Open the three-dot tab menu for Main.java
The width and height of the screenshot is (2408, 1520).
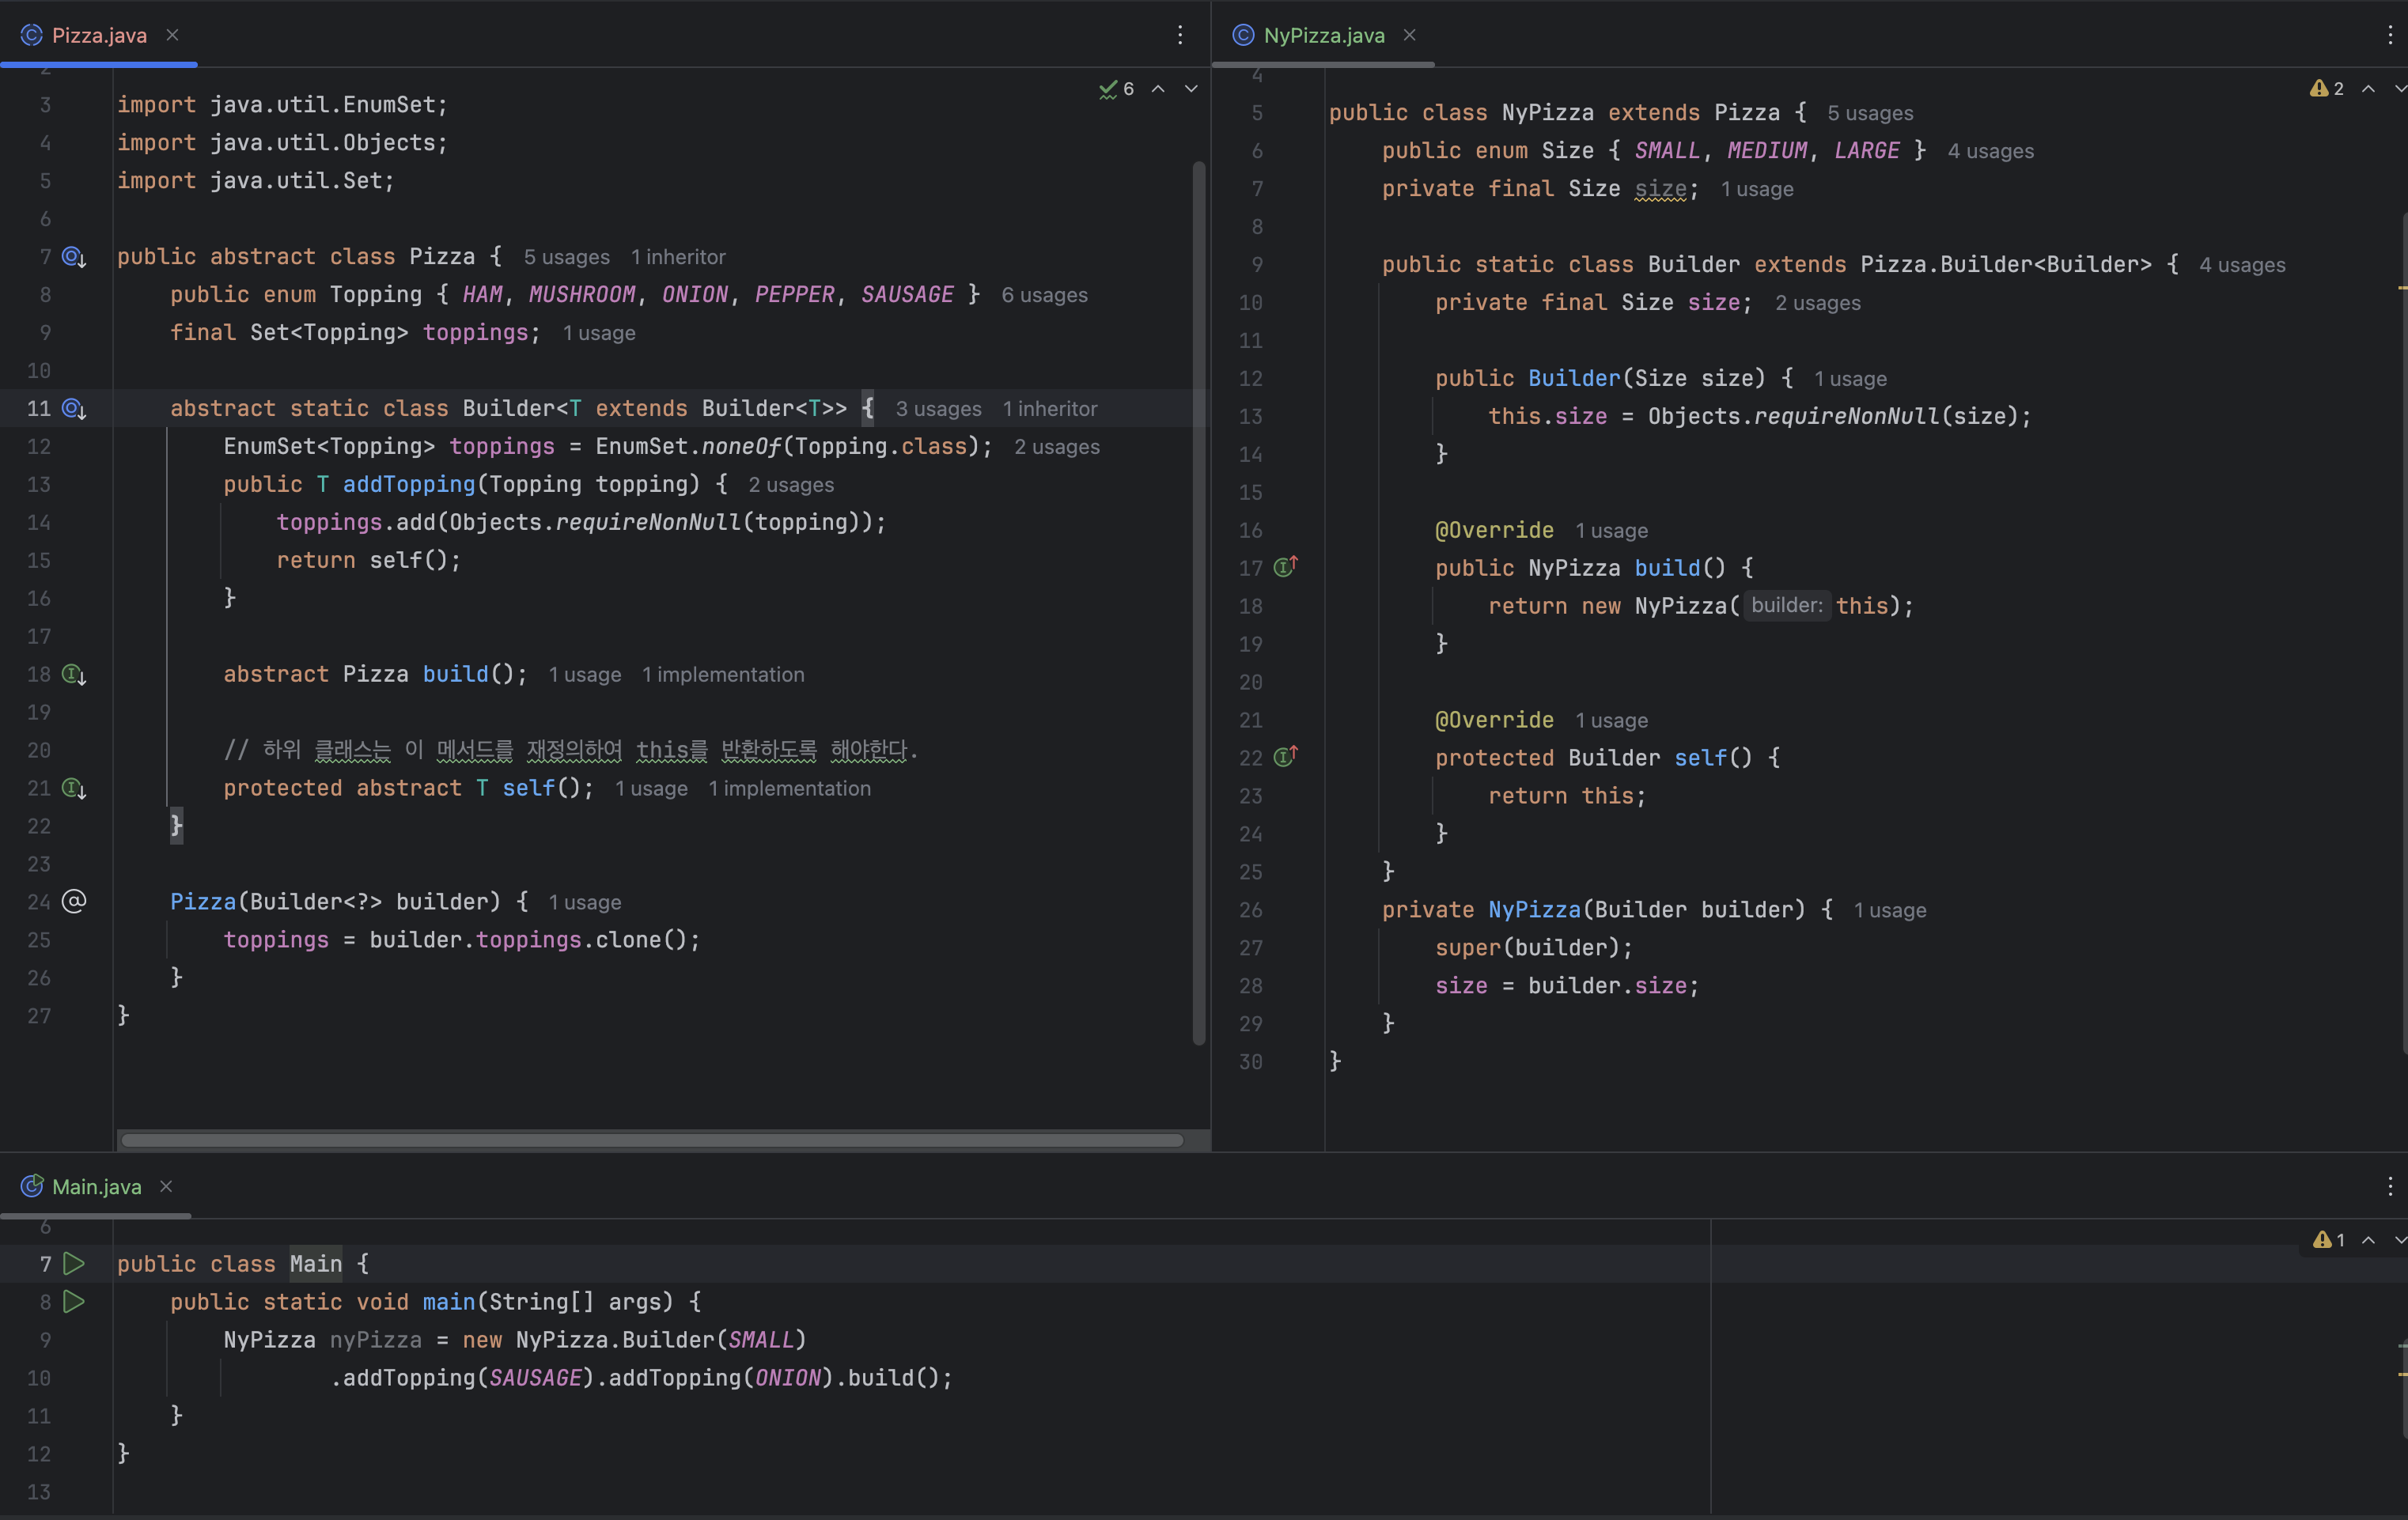(x=2390, y=1186)
